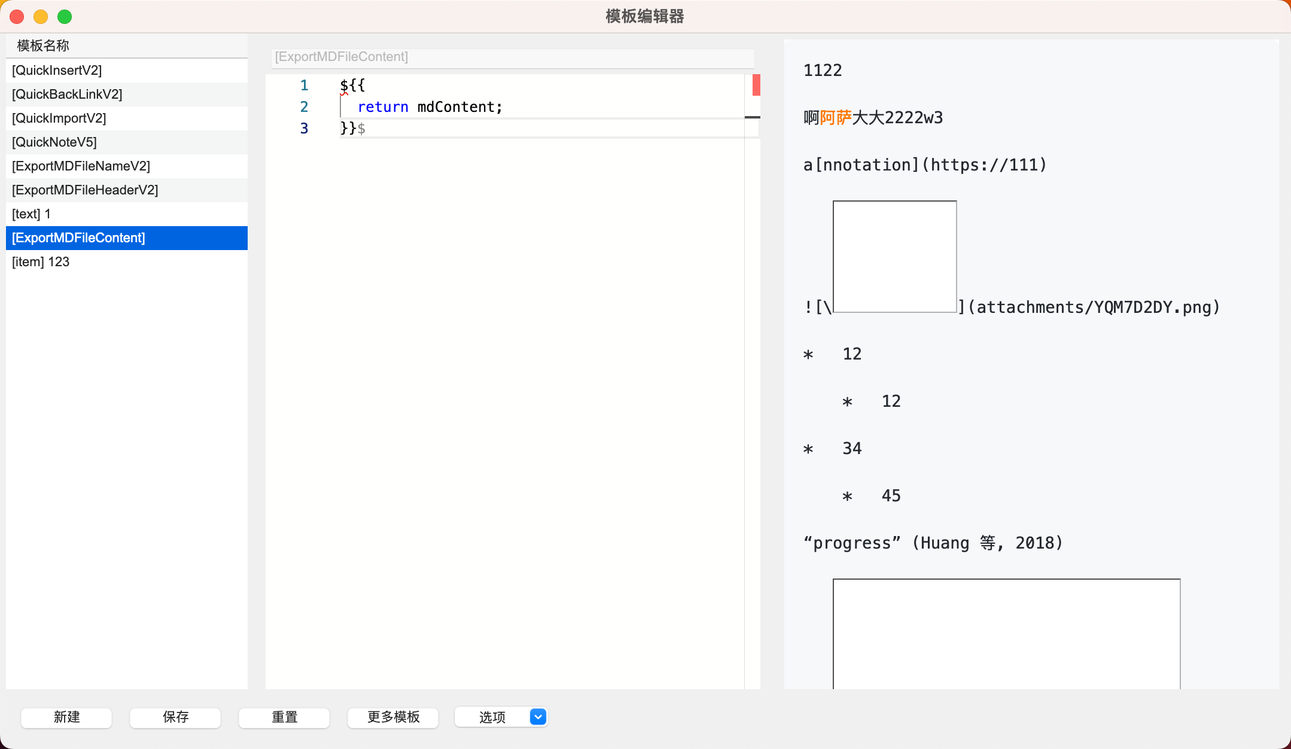Select the [QuickInsertV2] template
The image size is (1291, 749).
pyautogui.click(x=57, y=70)
